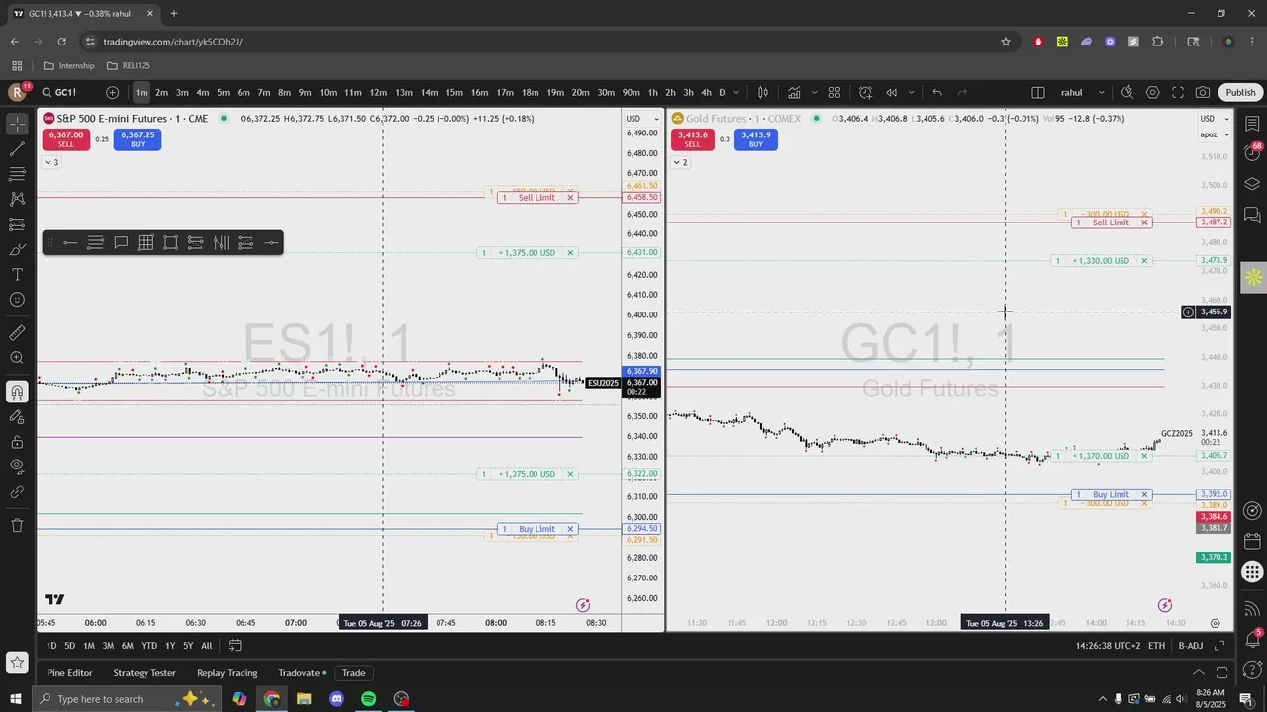Select the 1D date range

51,646
